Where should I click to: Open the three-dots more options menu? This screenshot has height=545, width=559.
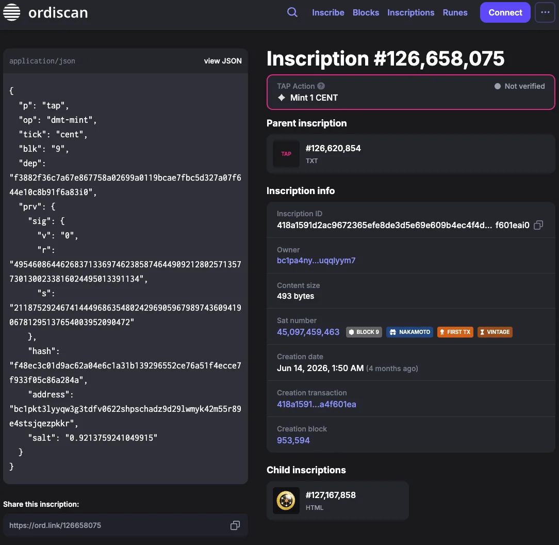tap(545, 12)
